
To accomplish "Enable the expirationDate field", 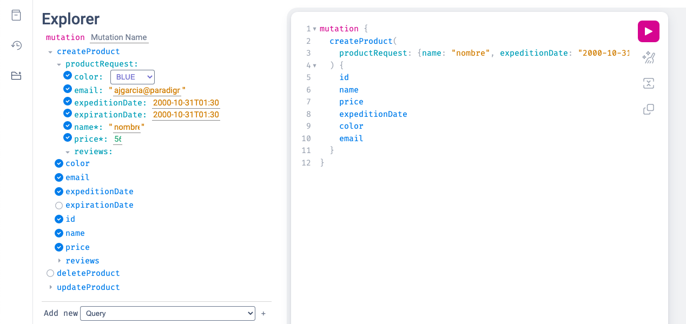I will pos(58,205).
